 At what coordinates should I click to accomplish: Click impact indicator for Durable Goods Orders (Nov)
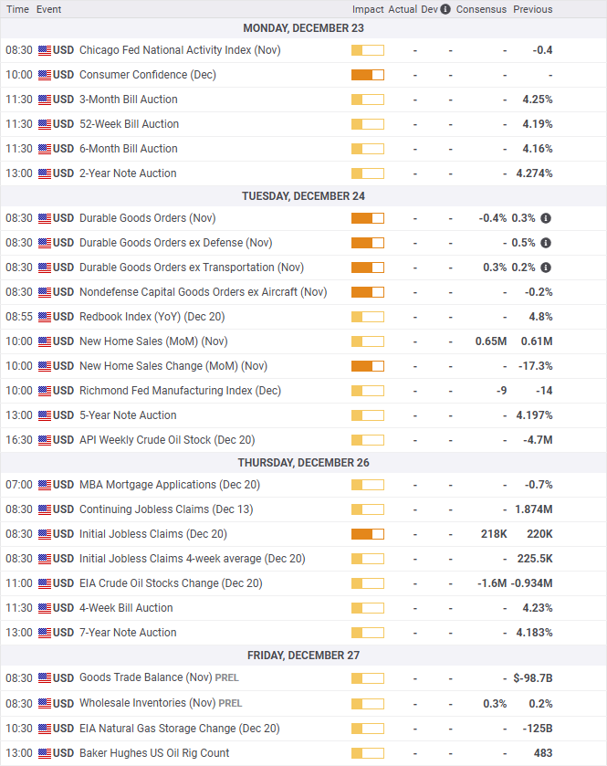point(368,218)
